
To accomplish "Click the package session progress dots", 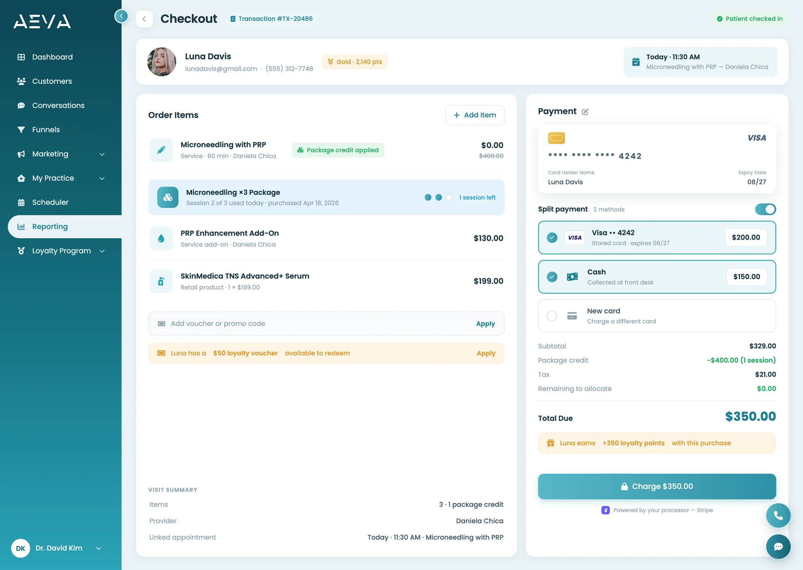I will pyautogui.click(x=438, y=198).
